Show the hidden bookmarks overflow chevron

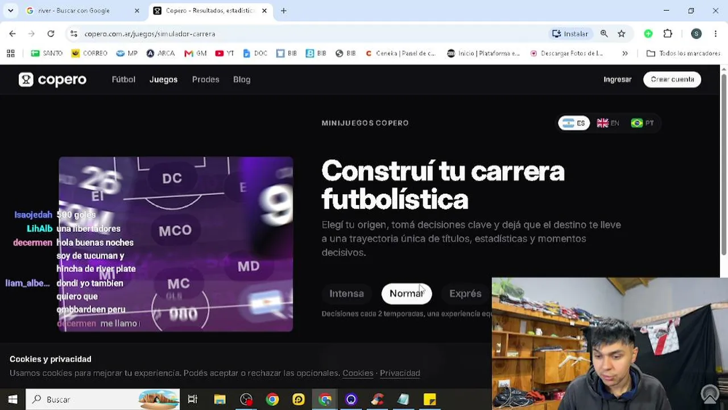pyautogui.click(x=625, y=53)
